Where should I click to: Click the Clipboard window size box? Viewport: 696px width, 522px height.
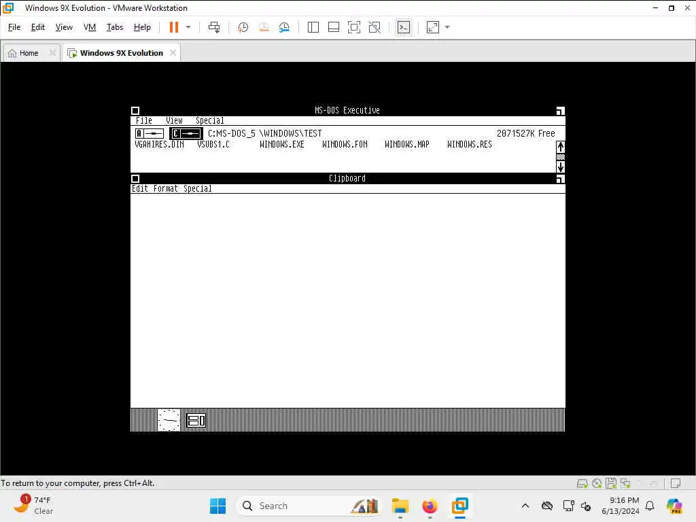[560, 179]
